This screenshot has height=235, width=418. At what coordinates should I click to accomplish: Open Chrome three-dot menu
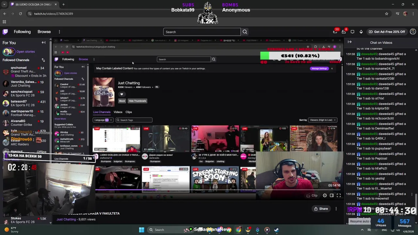point(413,14)
